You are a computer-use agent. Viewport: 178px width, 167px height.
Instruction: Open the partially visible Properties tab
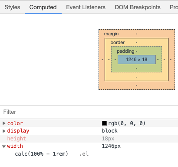[x=174, y=7]
